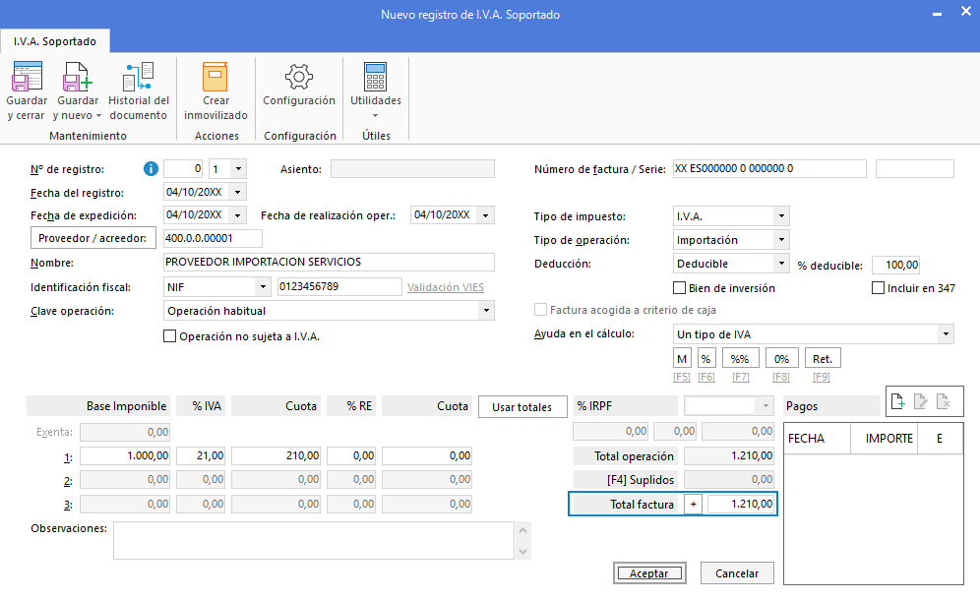Click Crear inmovilizado icon
This screenshot has height=601, width=980.
(x=215, y=77)
